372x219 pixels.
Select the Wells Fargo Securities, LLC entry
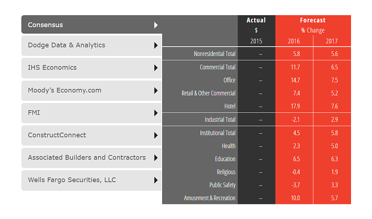pyautogui.click(x=90, y=180)
